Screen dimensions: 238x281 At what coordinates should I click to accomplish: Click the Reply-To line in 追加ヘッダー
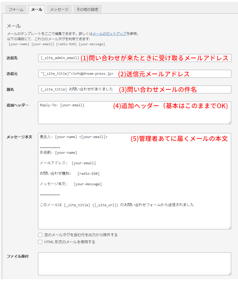[x=62, y=105]
